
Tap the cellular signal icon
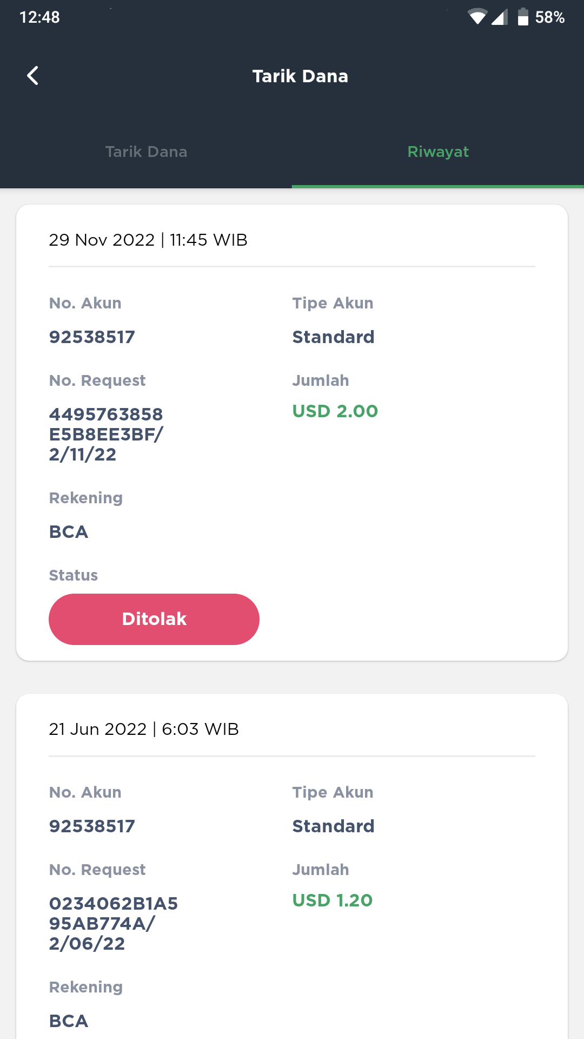coord(500,17)
